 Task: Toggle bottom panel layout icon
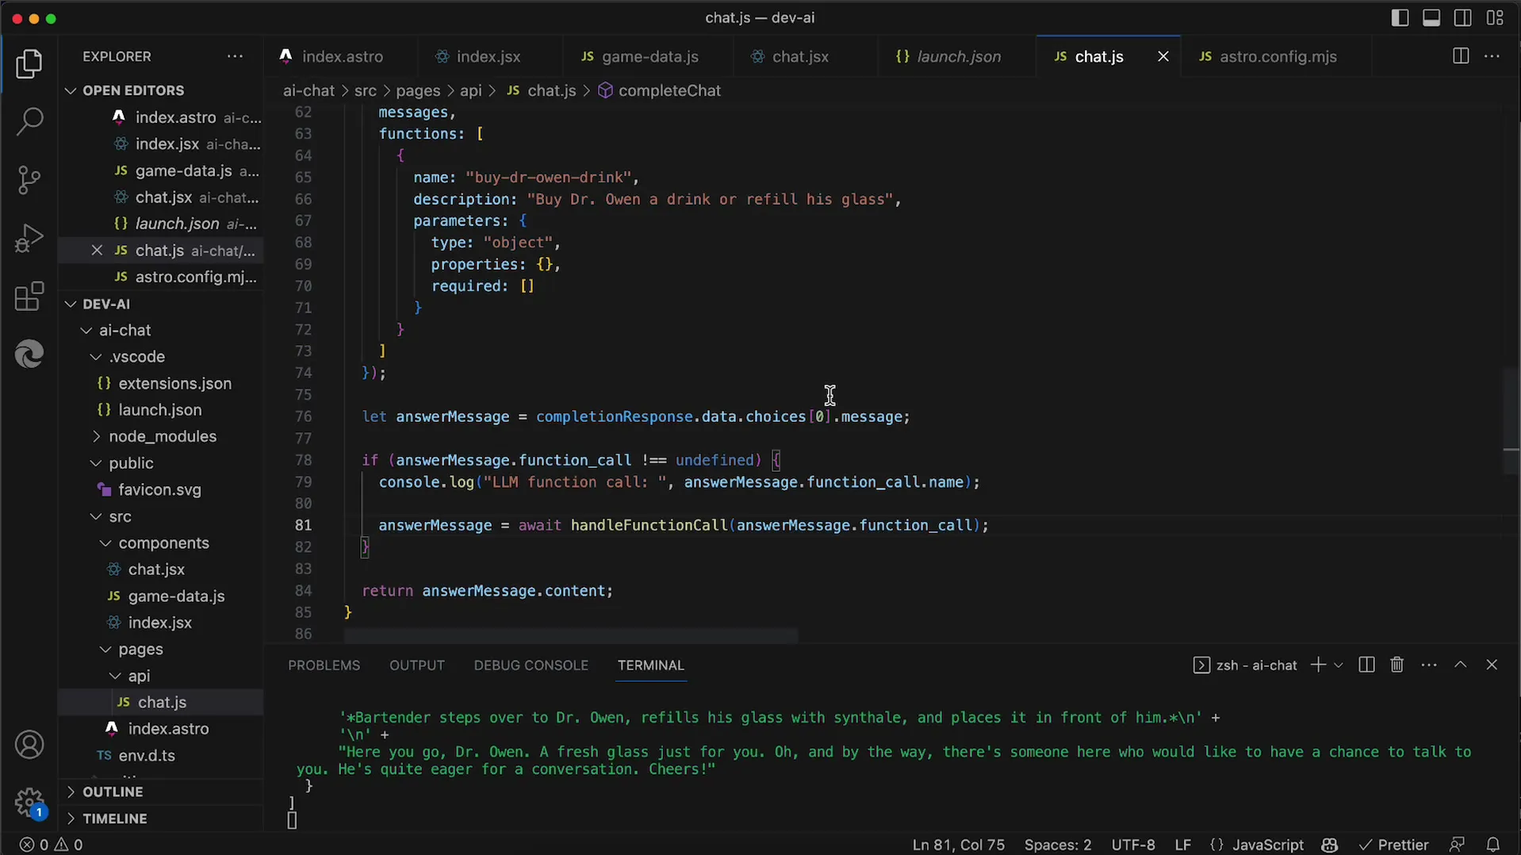point(1431,17)
